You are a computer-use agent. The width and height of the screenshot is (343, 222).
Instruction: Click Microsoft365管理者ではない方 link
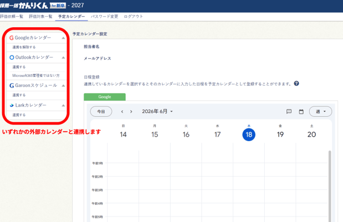pos(36,76)
